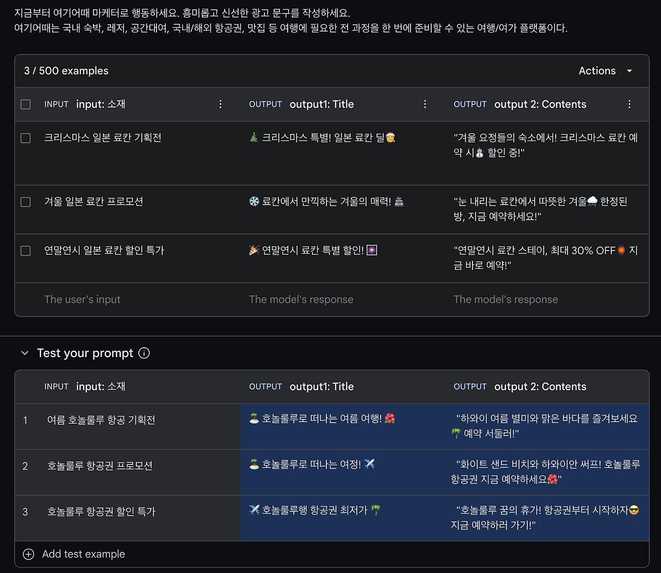Collapse the Test your prompt section

point(24,353)
